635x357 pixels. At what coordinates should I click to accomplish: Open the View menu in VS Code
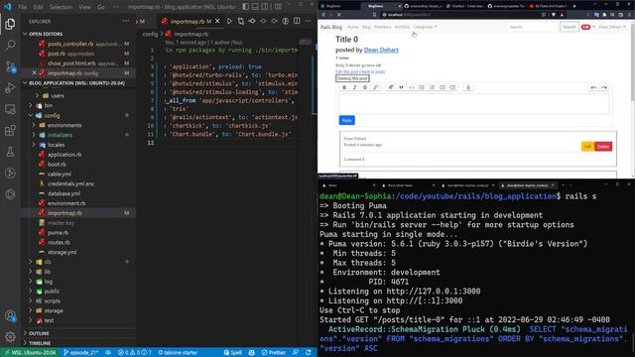(84, 7)
